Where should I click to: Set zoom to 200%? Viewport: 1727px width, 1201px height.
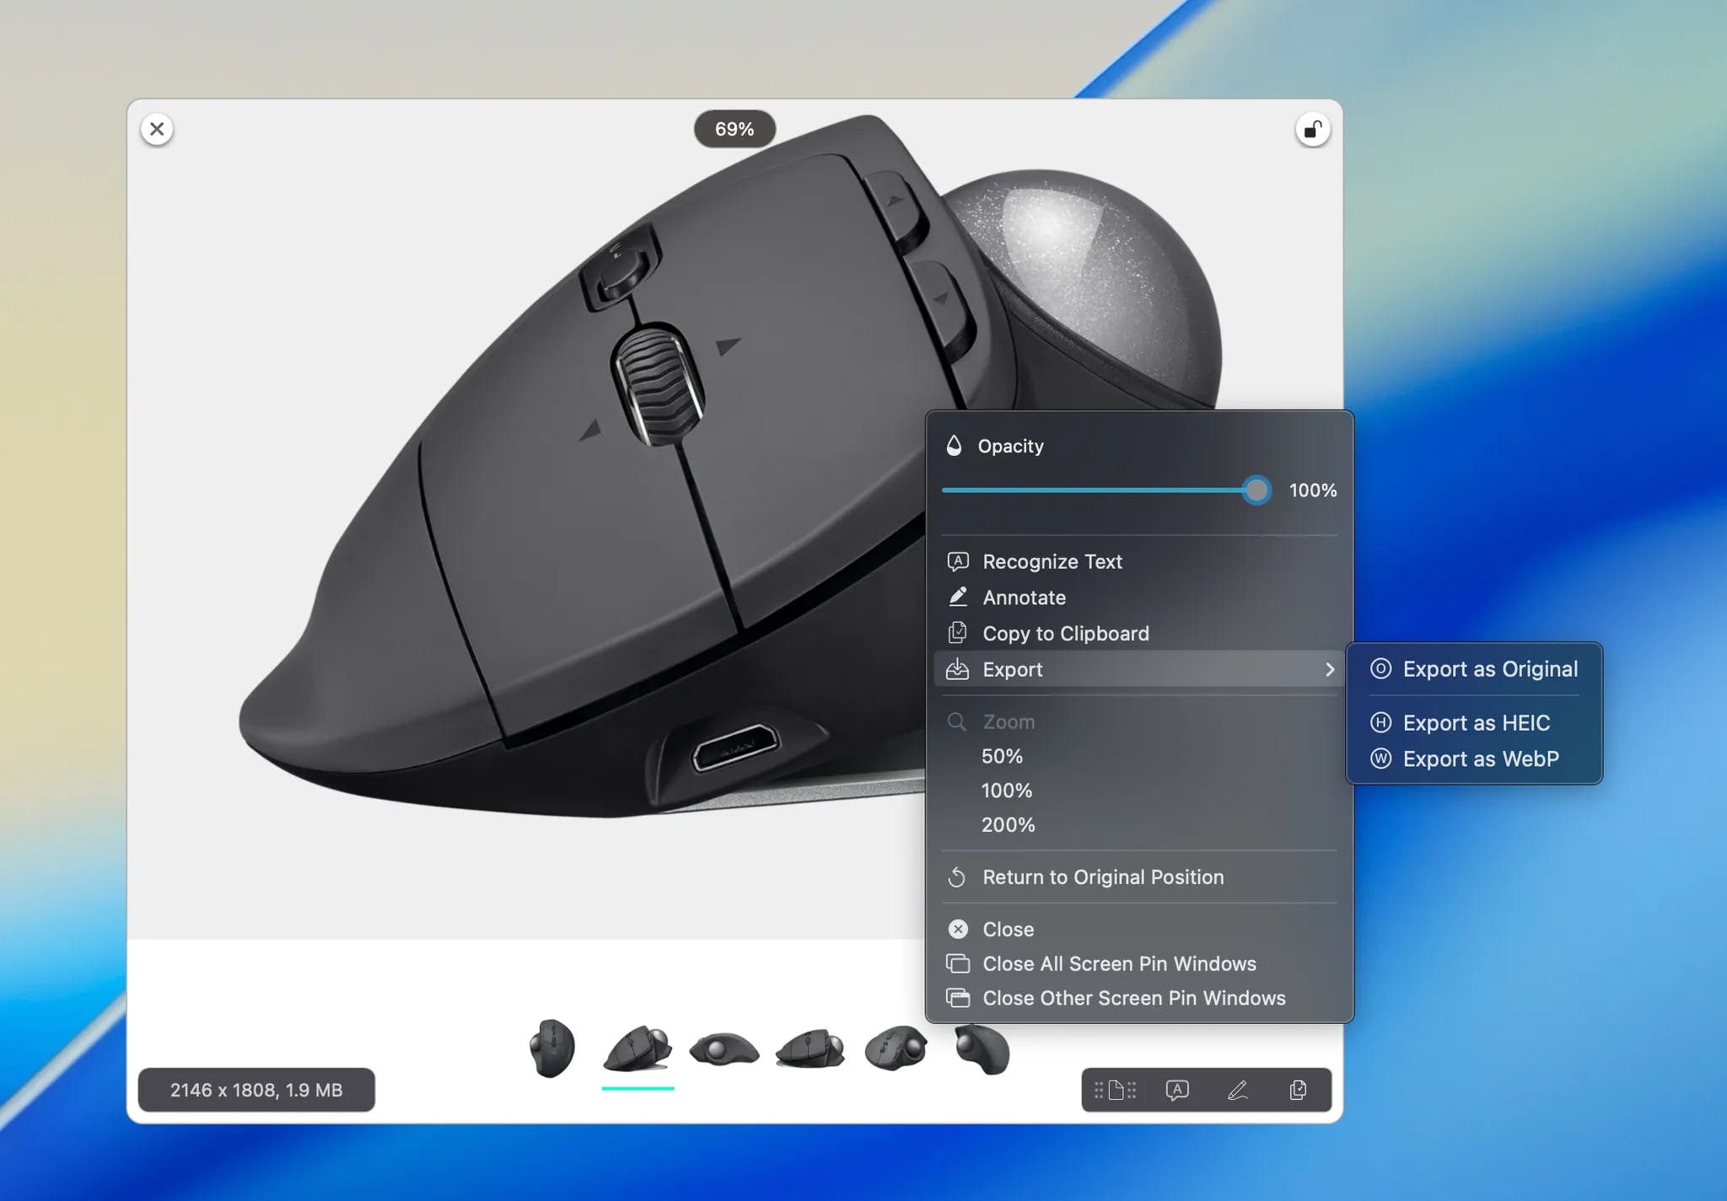1008,824
